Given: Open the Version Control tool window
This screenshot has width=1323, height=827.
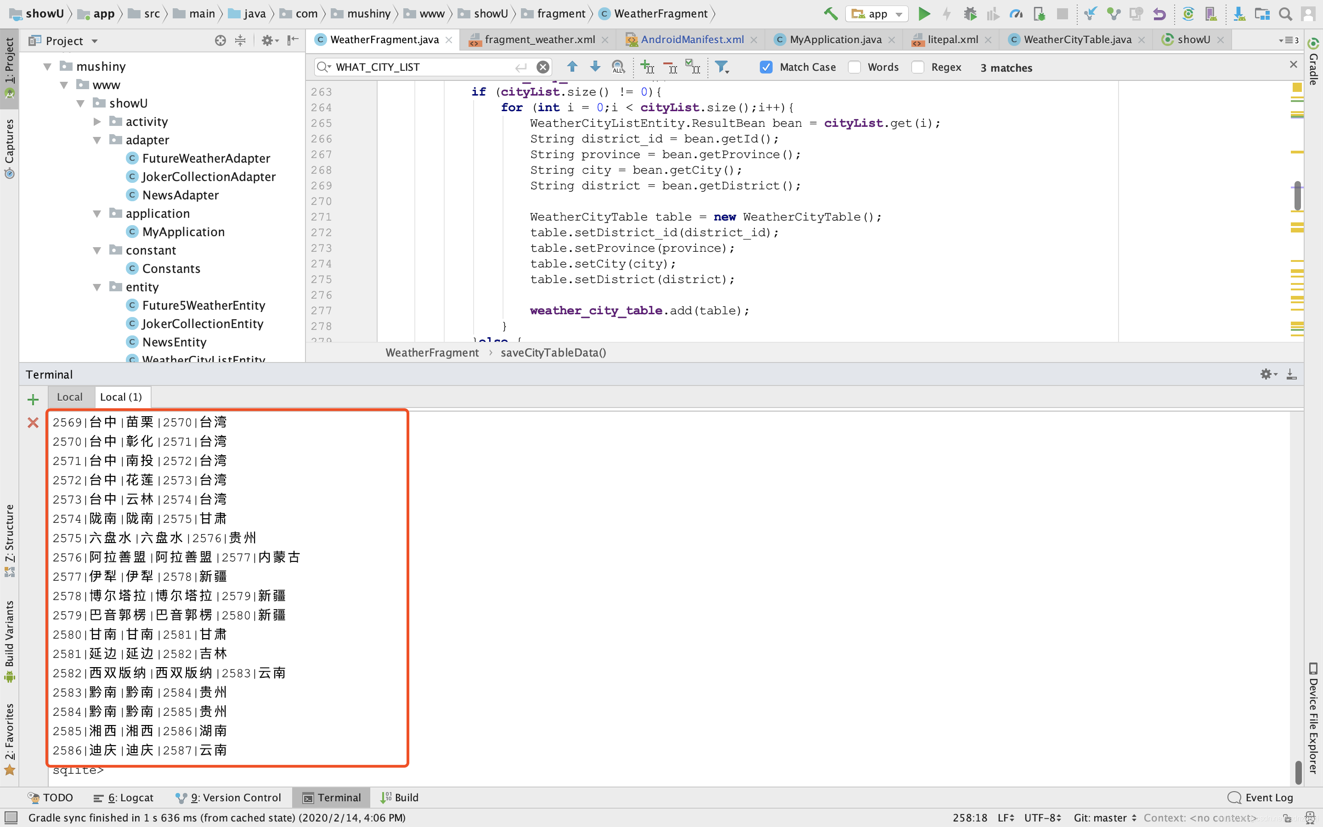Looking at the screenshot, I should tap(228, 798).
